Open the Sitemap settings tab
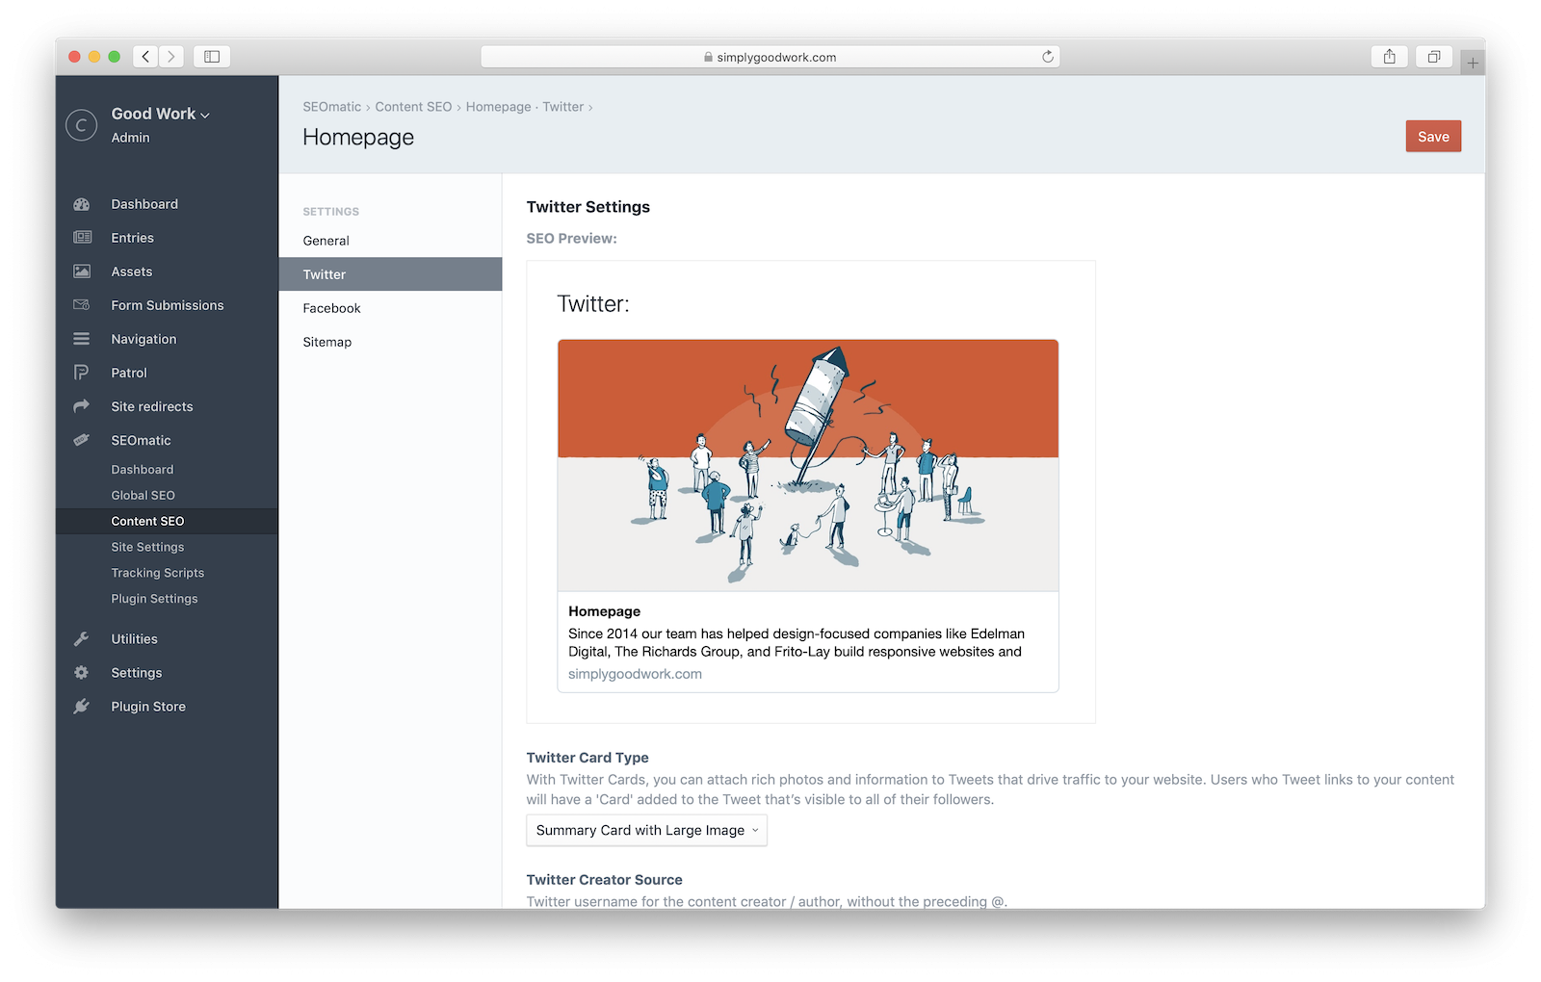 pos(326,342)
